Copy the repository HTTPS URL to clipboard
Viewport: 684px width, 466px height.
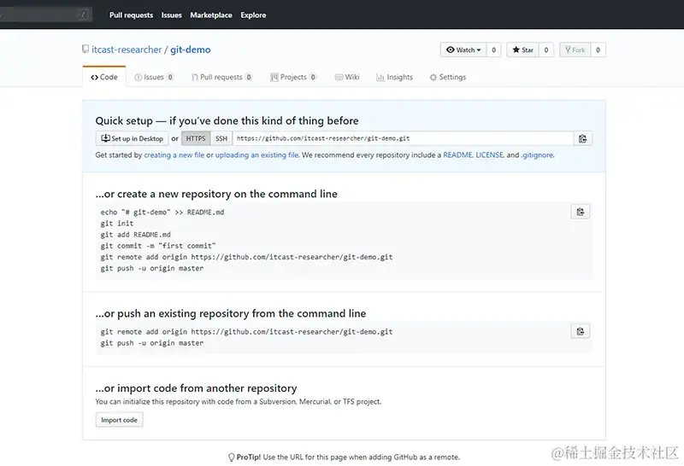[x=582, y=139]
